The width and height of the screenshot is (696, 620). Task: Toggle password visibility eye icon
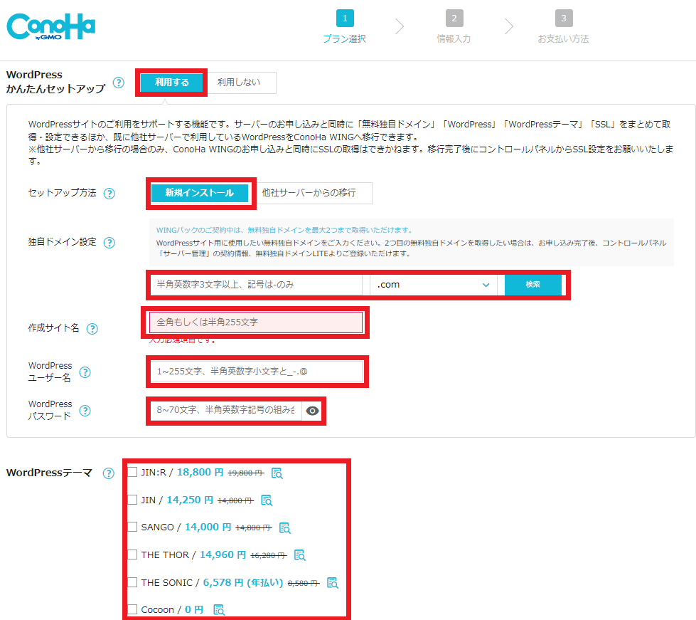[x=313, y=411]
